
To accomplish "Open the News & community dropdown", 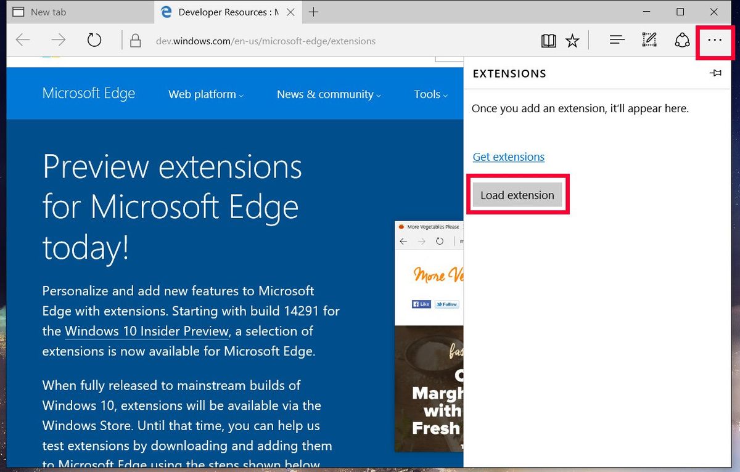I will 325,94.
